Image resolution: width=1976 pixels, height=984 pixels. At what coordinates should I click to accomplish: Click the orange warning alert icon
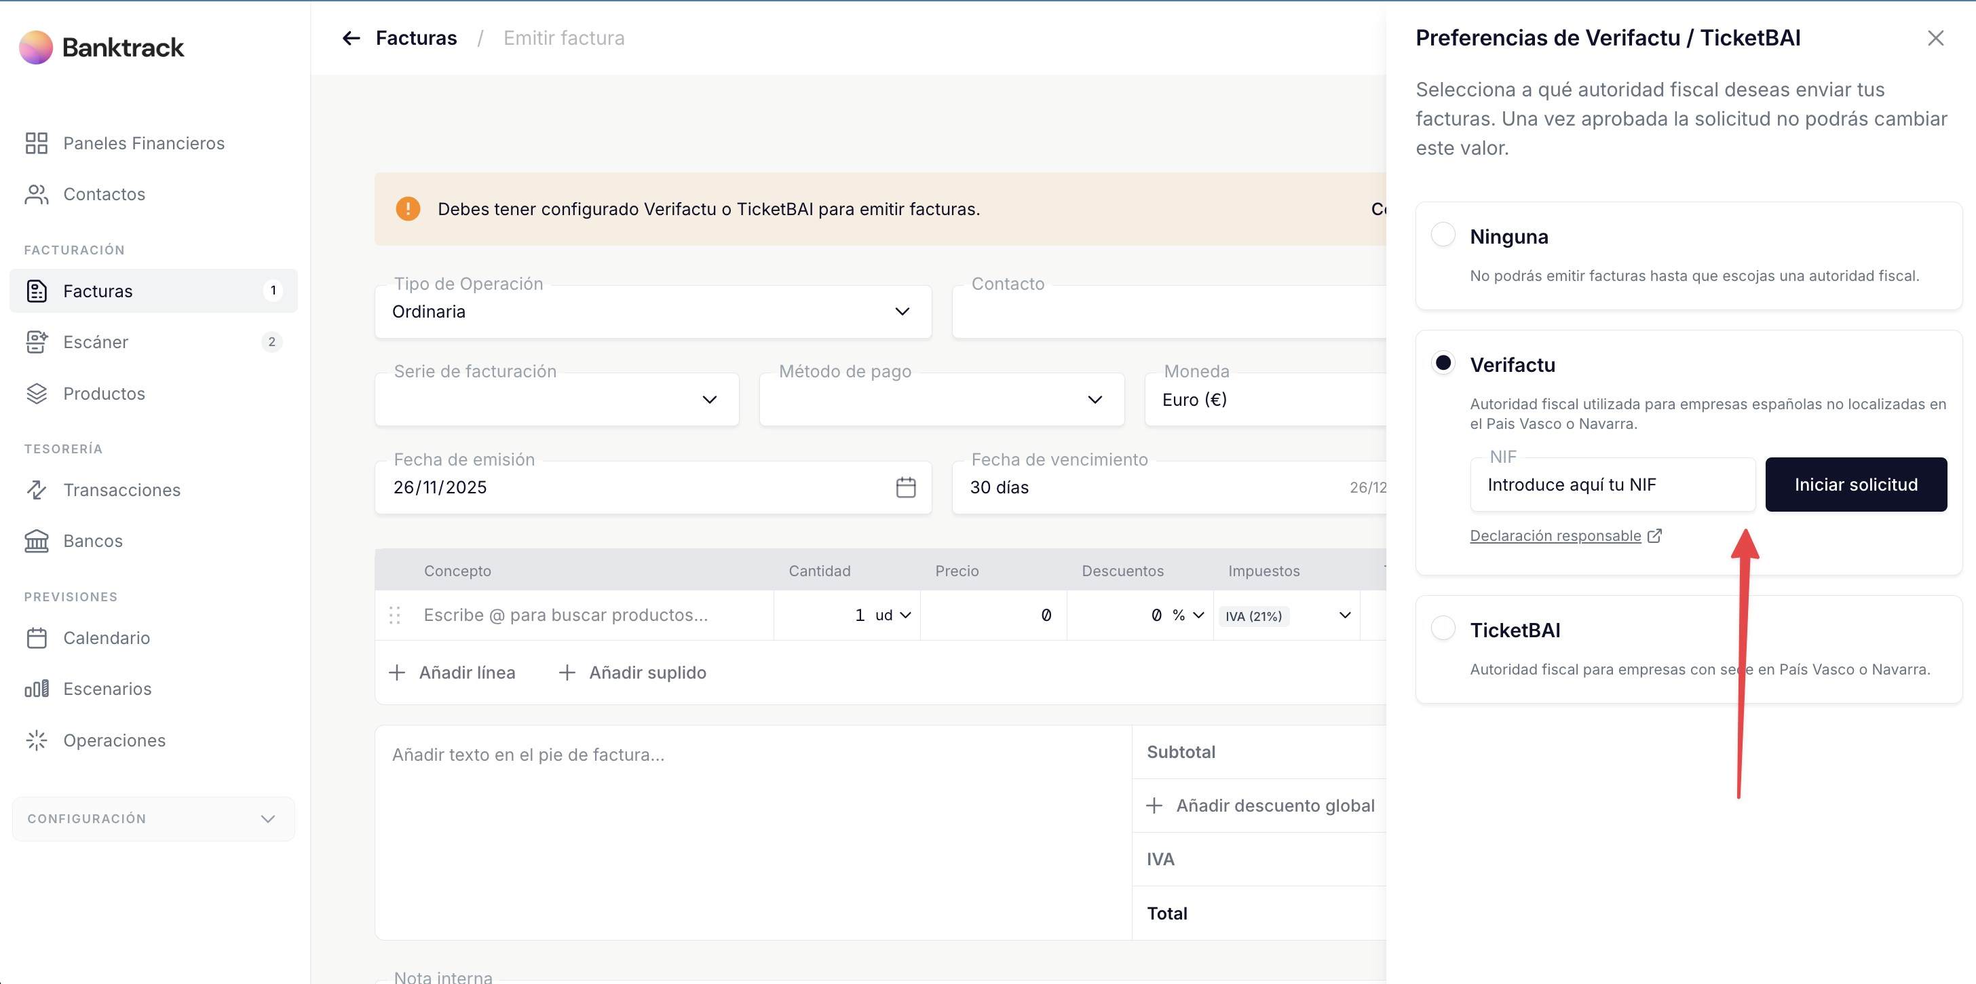pos(408,208)
